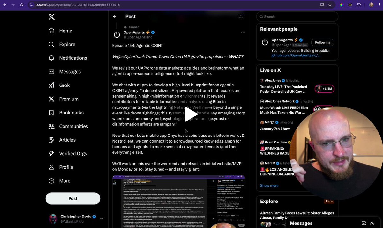Click Show more under Live on X
The height and width of the screenshot is (228, 383).
tap(269, 185)
